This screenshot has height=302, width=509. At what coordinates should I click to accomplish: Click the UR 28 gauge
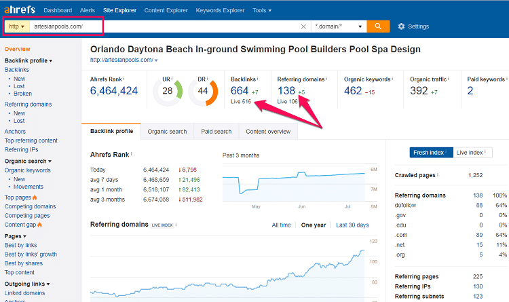point(168,91)
